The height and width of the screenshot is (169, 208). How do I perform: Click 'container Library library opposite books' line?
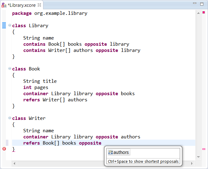pyautogui.click(x=79, y=94)
